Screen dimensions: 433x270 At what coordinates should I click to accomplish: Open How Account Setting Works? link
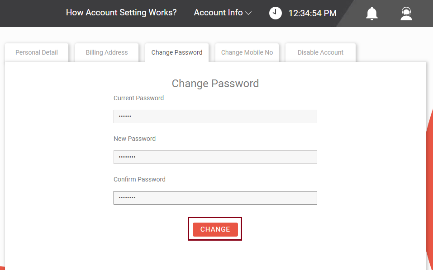pyautogui.click(x=121, y=13)
